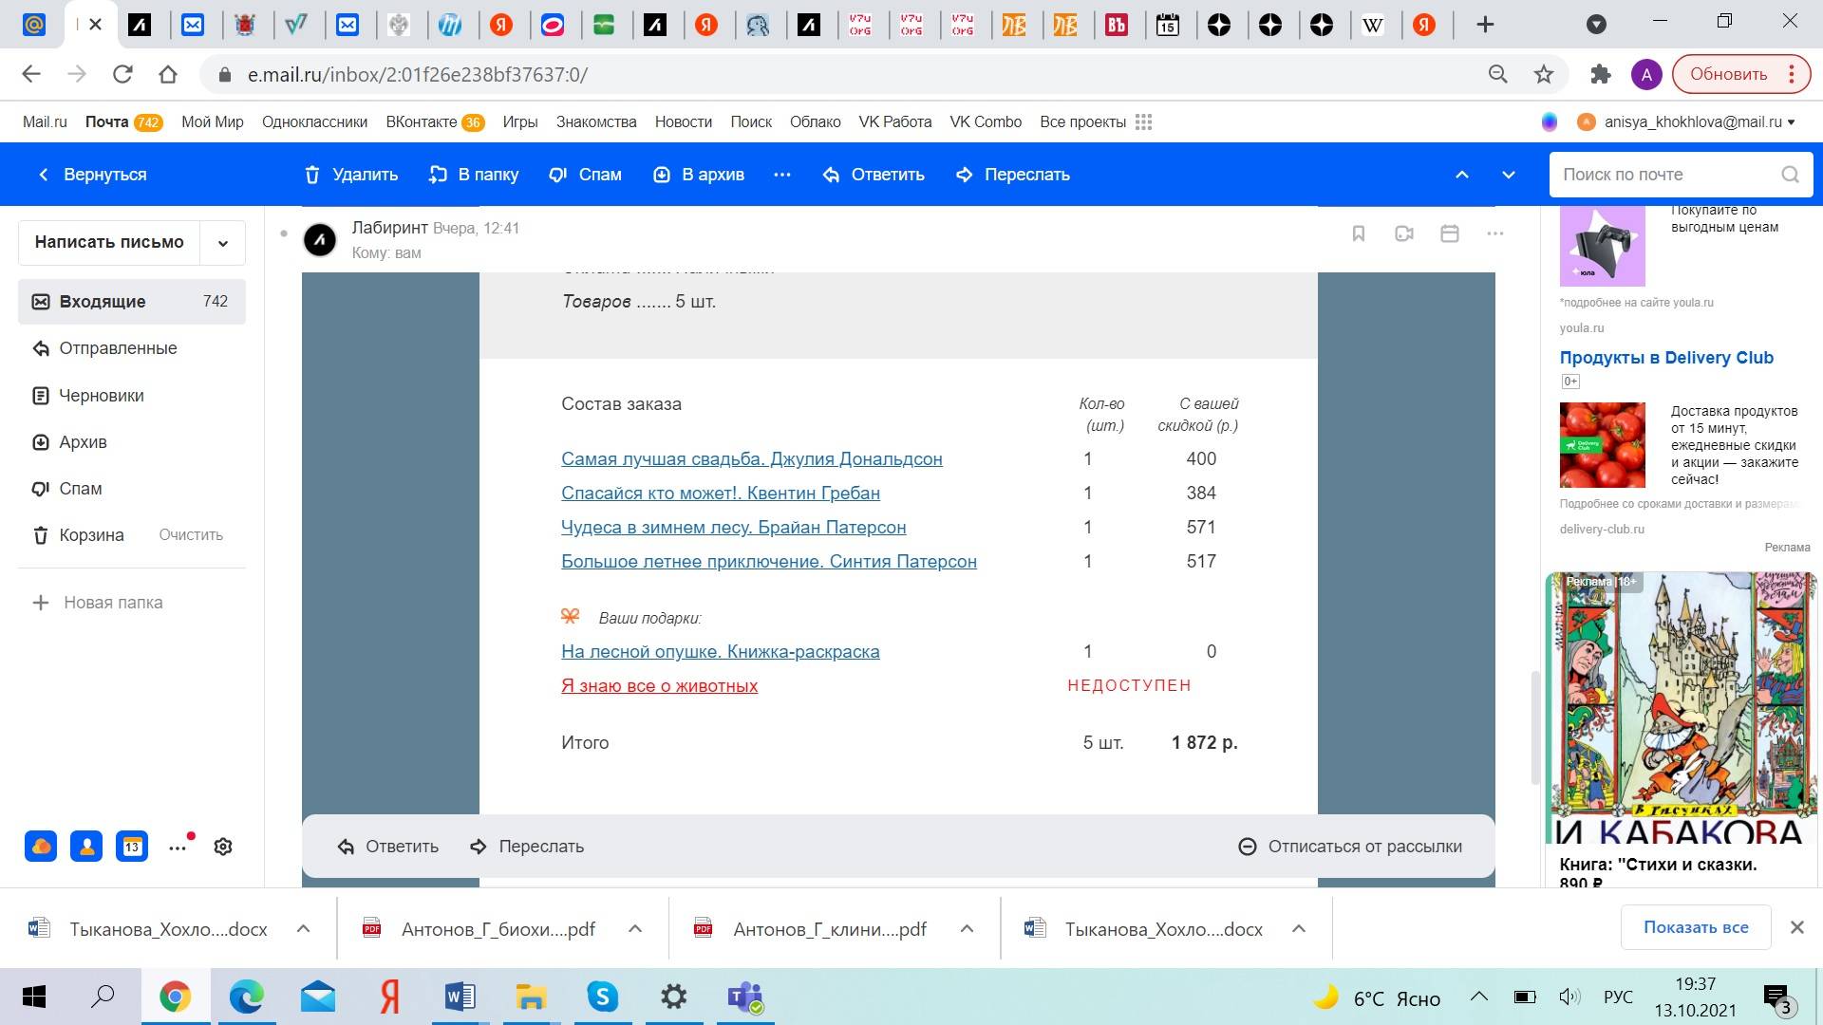Focus the Поиск по почте field
The height and width of the screenshot is (1025, 1823).
1666,175
